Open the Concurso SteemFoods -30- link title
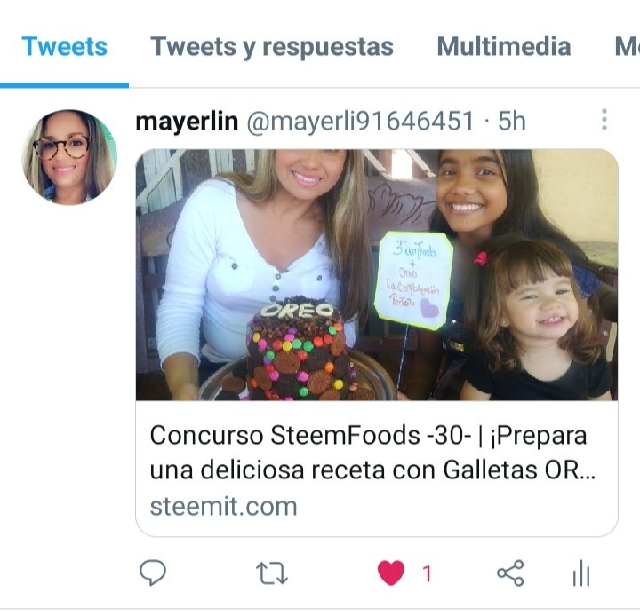 372,453
